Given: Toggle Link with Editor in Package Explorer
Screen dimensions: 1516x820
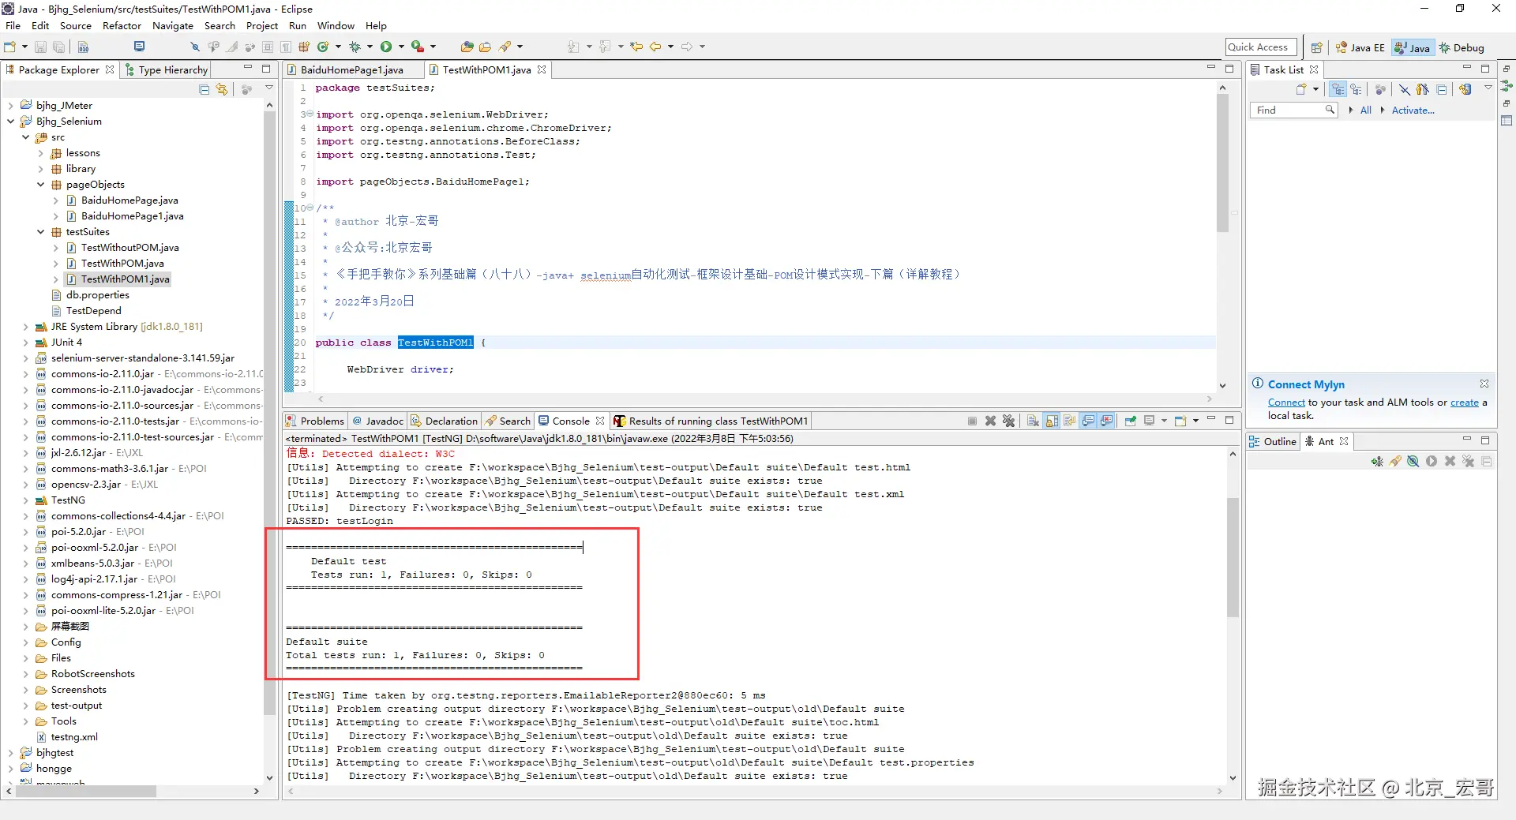Looking at the screenshot, I should [222, 89].
